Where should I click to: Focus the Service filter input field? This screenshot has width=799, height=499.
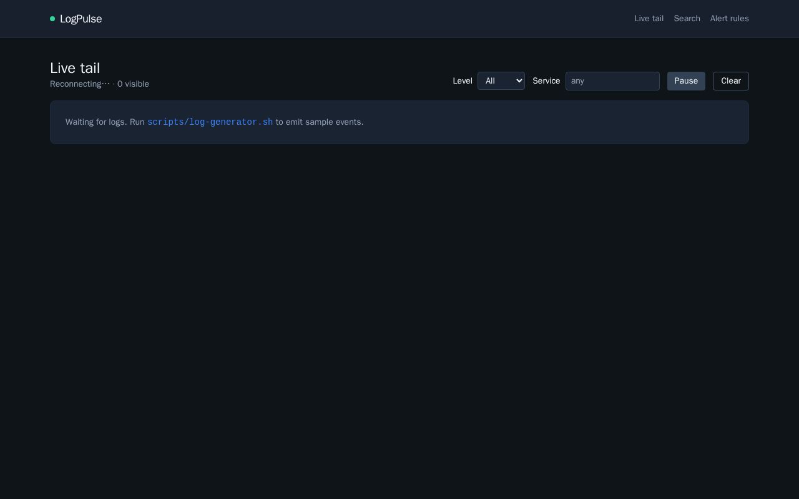tap(612, 81)
